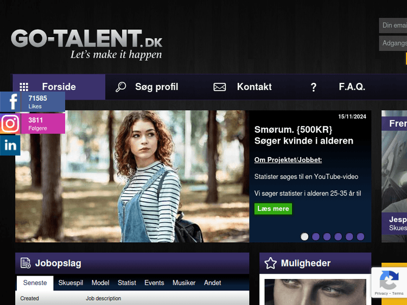Screen dimensions: 407x305
Task: Click the curly-haired woman slide photo
Action: pos(132,176)
